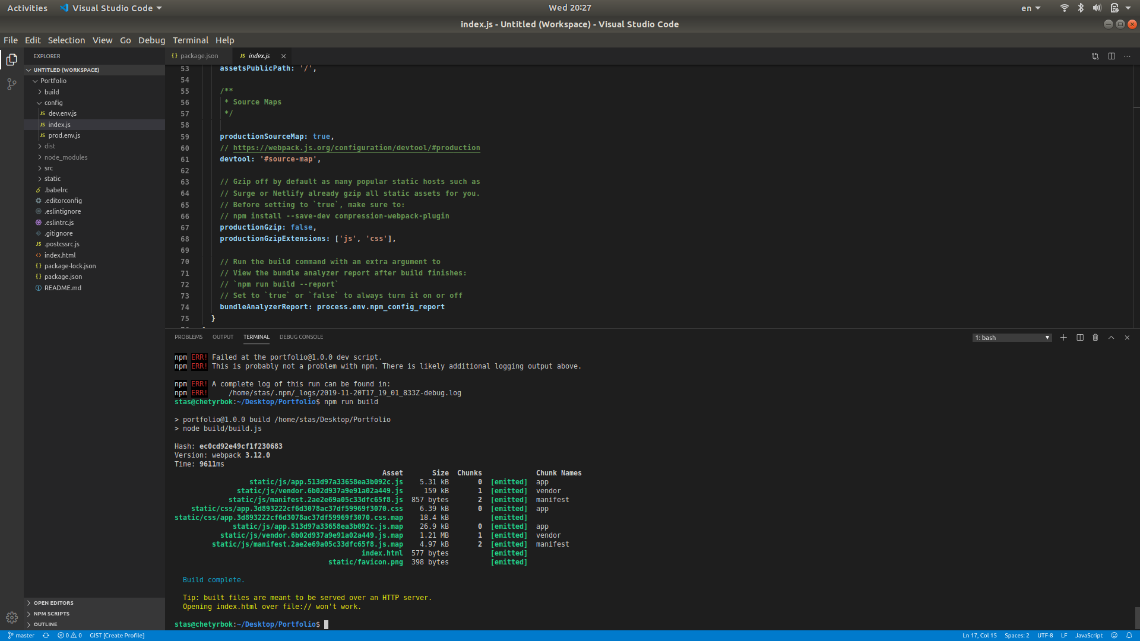This screenshot has height=641, width=1140.
Task: Split the editor to the right
Action: click(1111, 56)
